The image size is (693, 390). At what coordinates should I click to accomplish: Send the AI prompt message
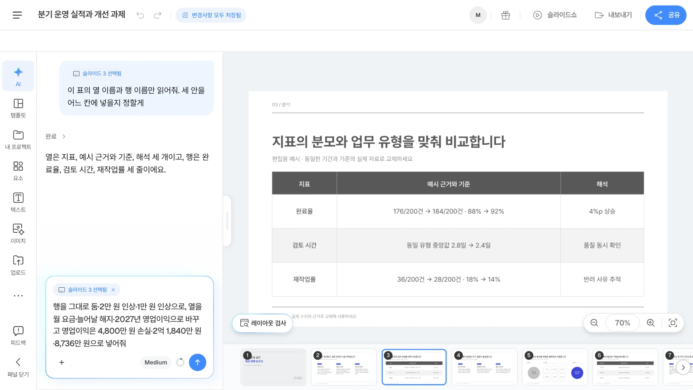(198, 362)
